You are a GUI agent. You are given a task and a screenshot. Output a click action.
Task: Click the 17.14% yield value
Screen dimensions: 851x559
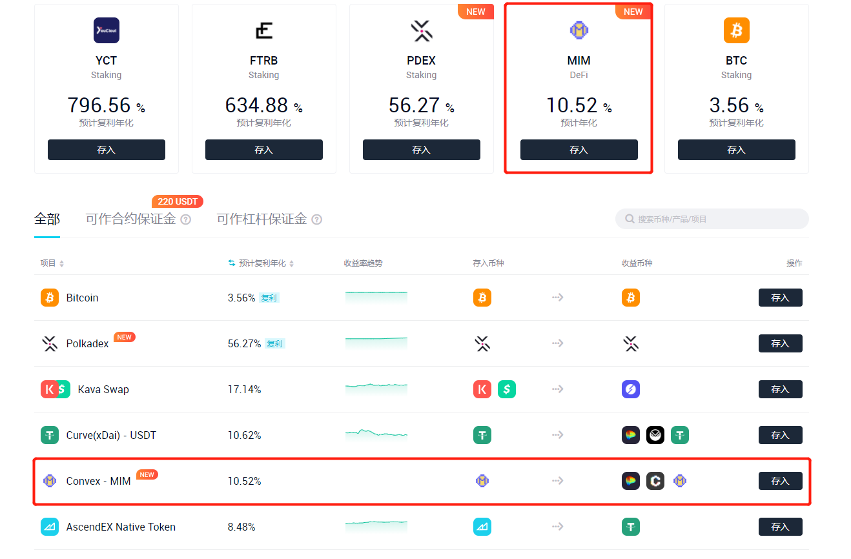244,389
